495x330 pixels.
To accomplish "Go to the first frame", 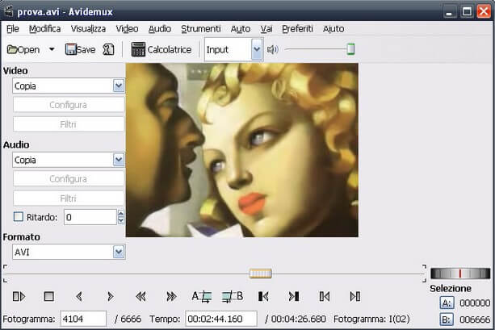I will pos(325,297).
